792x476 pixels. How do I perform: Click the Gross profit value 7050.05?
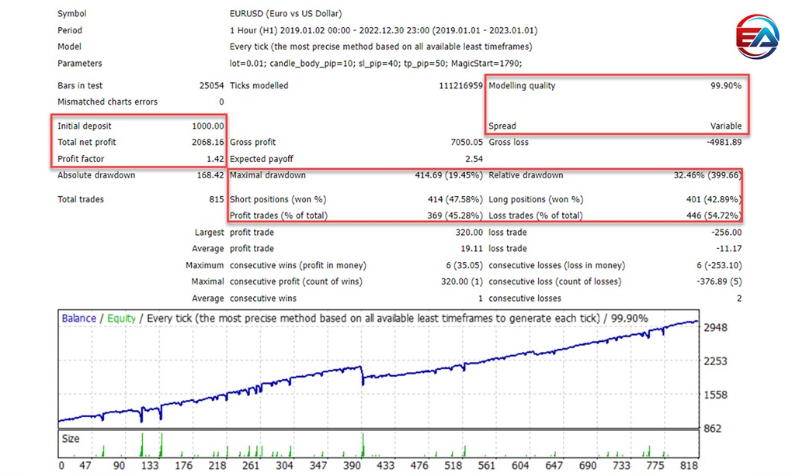[466, 143]
